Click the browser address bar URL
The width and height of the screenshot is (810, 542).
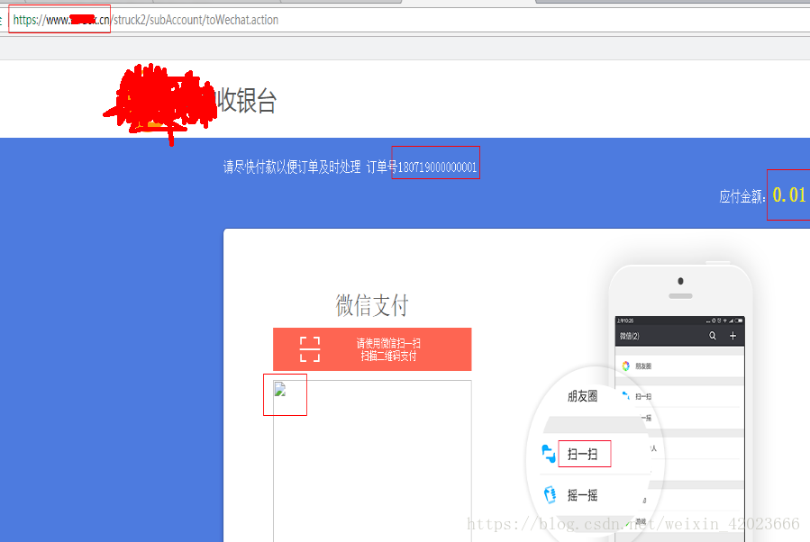[146, 20]
